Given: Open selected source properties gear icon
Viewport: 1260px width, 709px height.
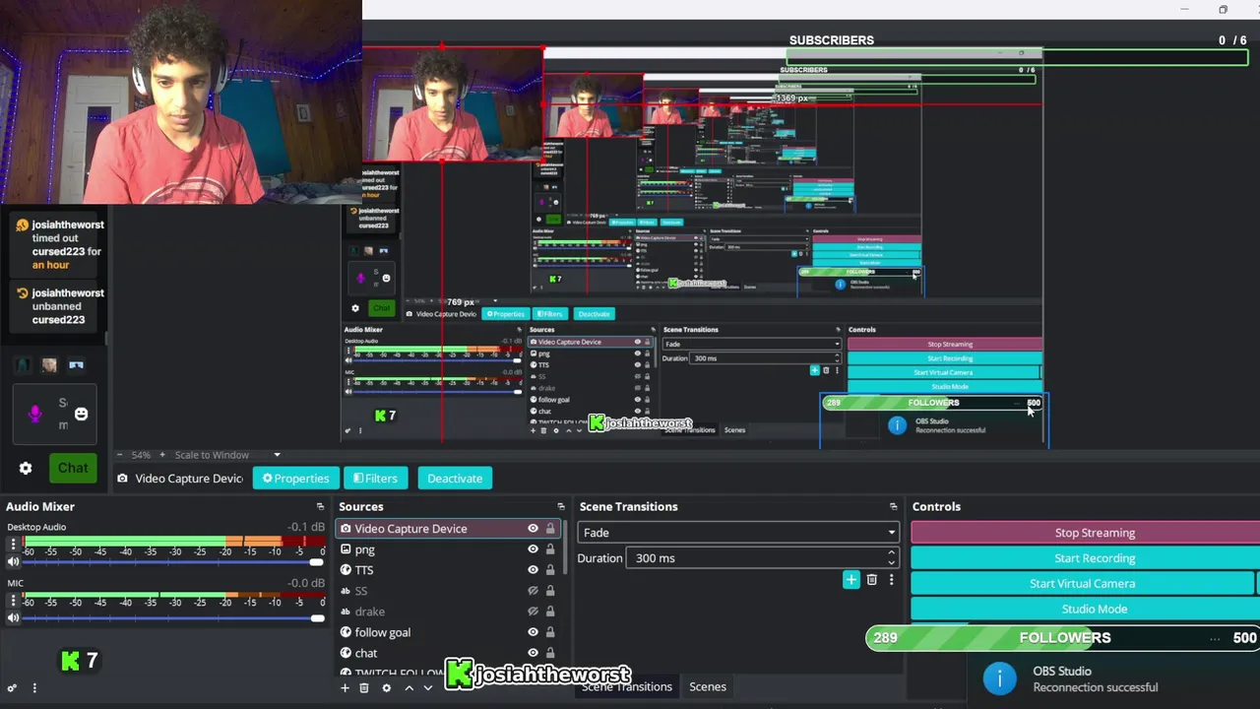Looking at the screenshot, I should 387,688.
